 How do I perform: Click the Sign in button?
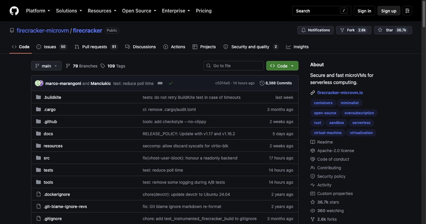[364, 11]
